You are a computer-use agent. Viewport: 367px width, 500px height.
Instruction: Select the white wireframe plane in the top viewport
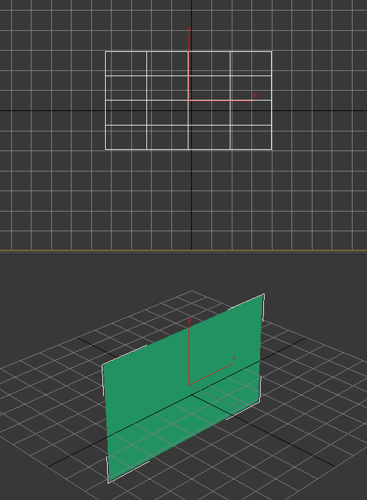tap(188, 101)
